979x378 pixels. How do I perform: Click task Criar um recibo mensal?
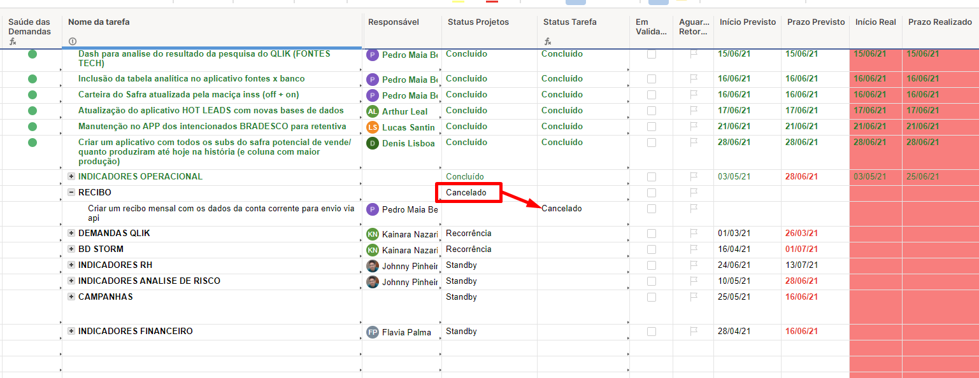coord(221,213)
